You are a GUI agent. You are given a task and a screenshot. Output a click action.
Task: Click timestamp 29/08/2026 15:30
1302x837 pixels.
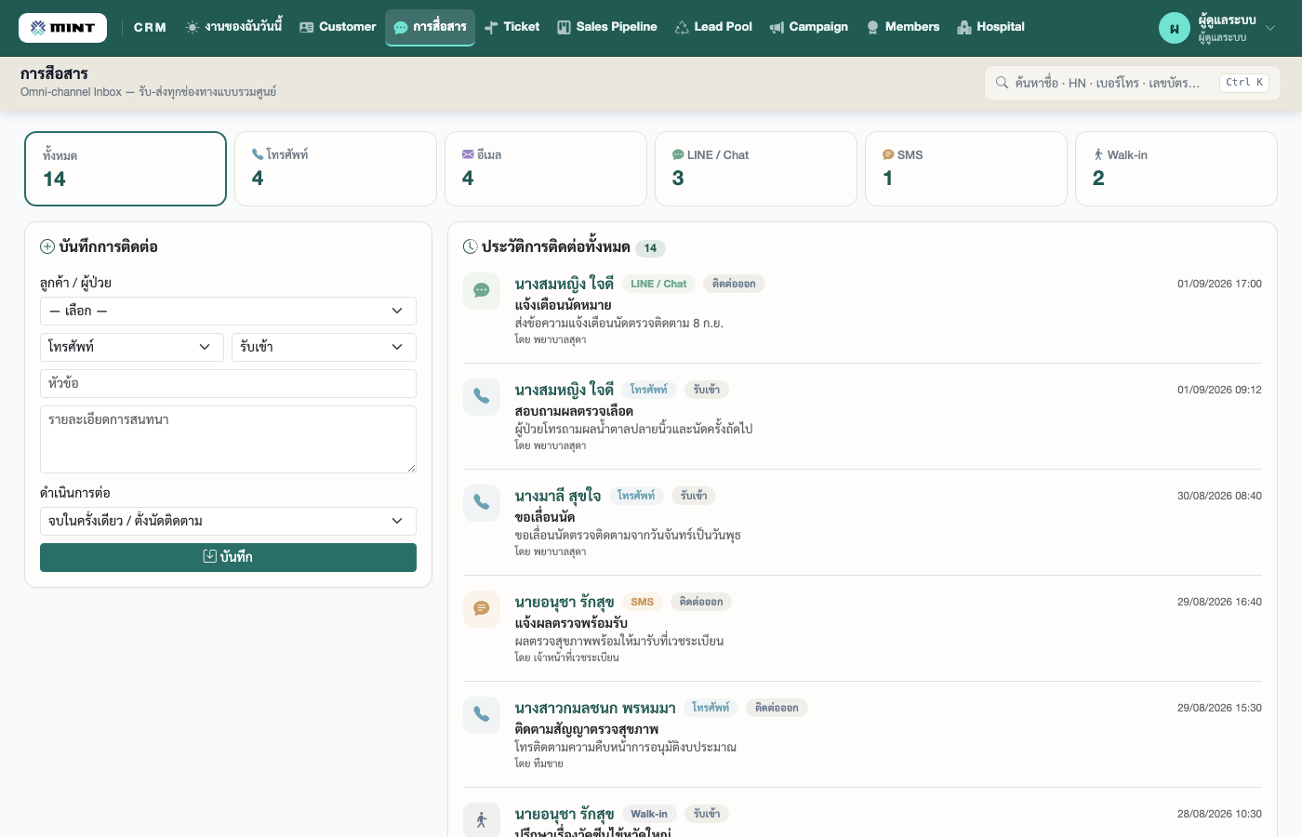tap(1219, 708)
